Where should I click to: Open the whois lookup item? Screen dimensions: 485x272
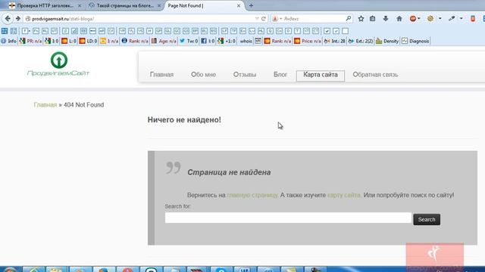(x=246, y=41)
